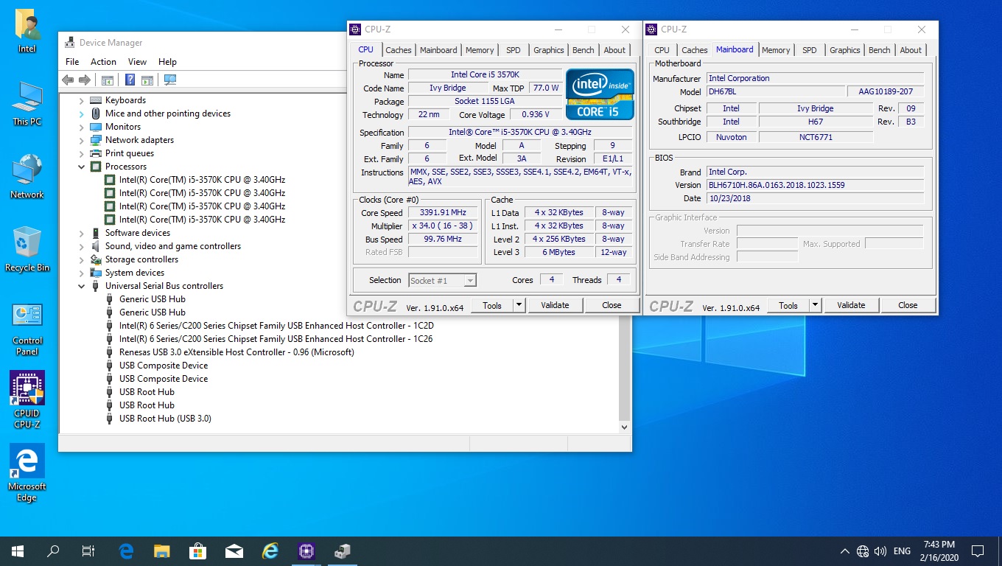
Task: Open the Help menu in Device Manager
Action: (x=167, y=62)
